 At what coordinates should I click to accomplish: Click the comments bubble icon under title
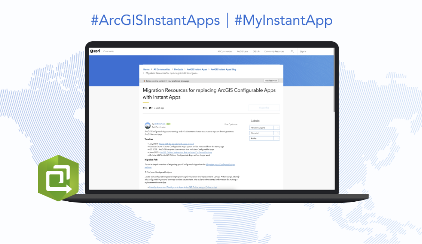pyautogui.click(x=150, y=108)
